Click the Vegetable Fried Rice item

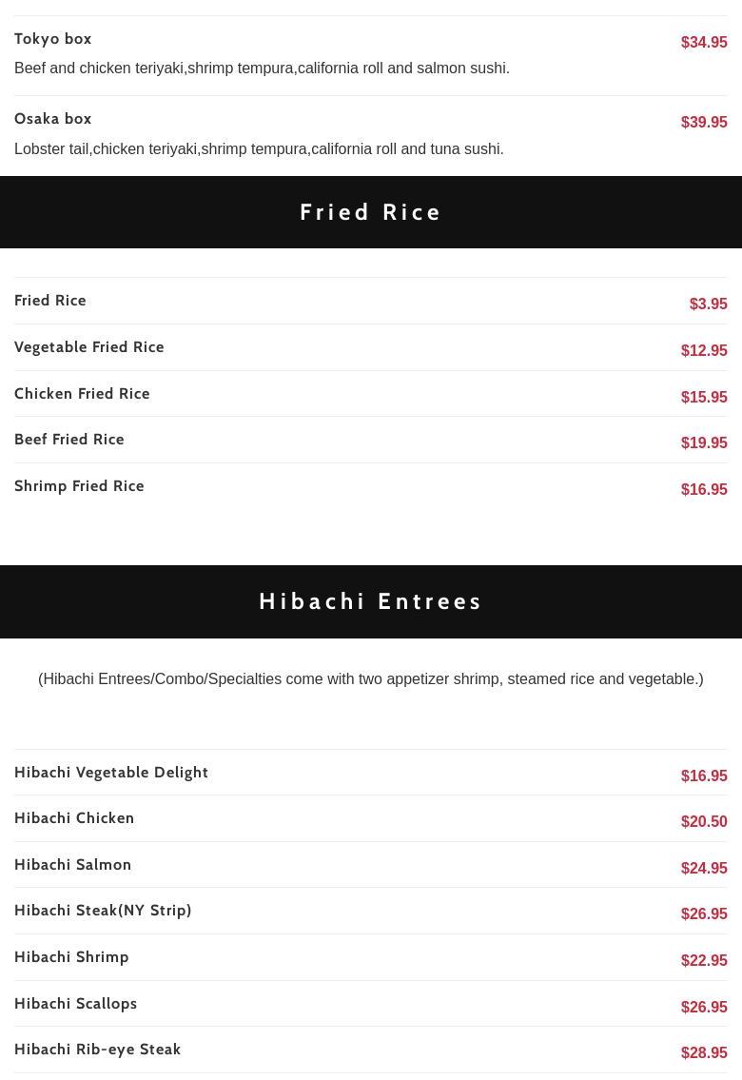89,347
